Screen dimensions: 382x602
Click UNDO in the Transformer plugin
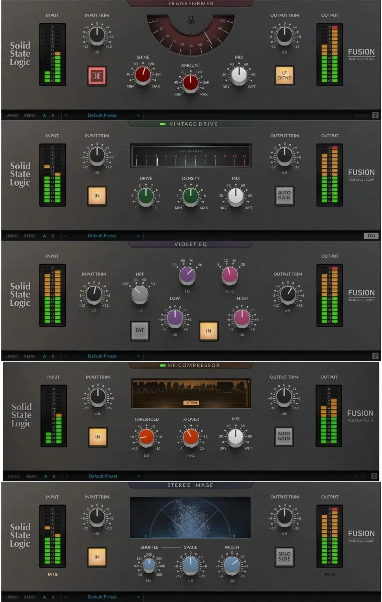[12, 115]
